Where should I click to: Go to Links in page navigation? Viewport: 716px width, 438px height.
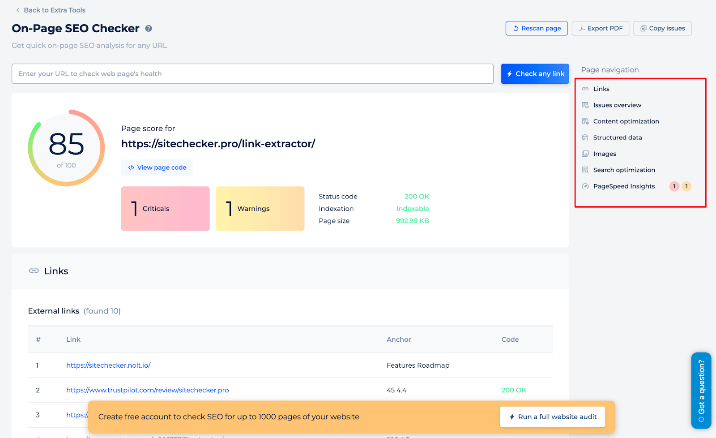[601, 89]
